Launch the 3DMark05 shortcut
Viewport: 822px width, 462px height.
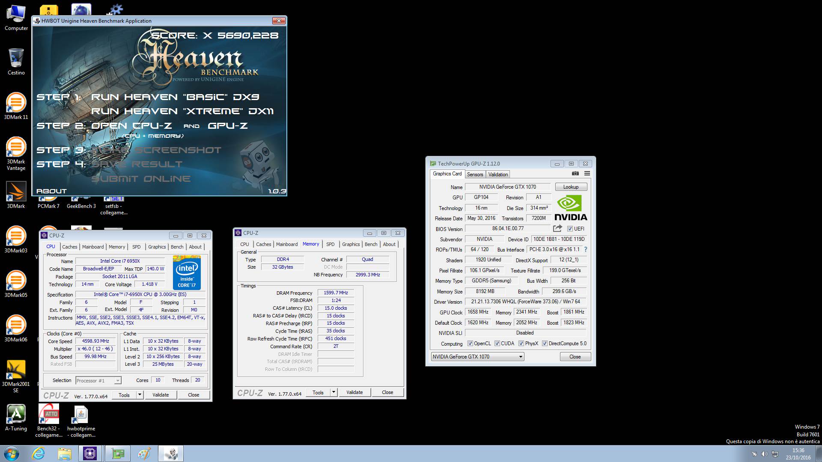[16, 284]
